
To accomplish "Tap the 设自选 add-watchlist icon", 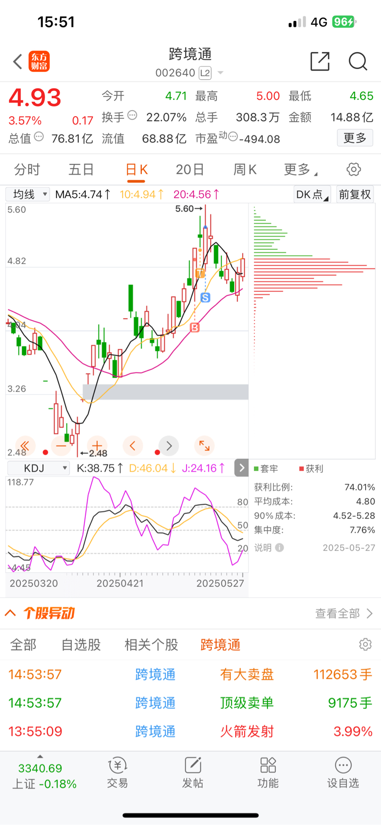I will tap(343, 773).
